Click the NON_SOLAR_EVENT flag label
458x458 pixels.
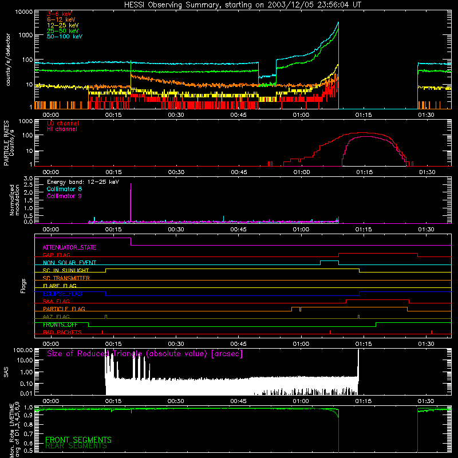[69, 263]
